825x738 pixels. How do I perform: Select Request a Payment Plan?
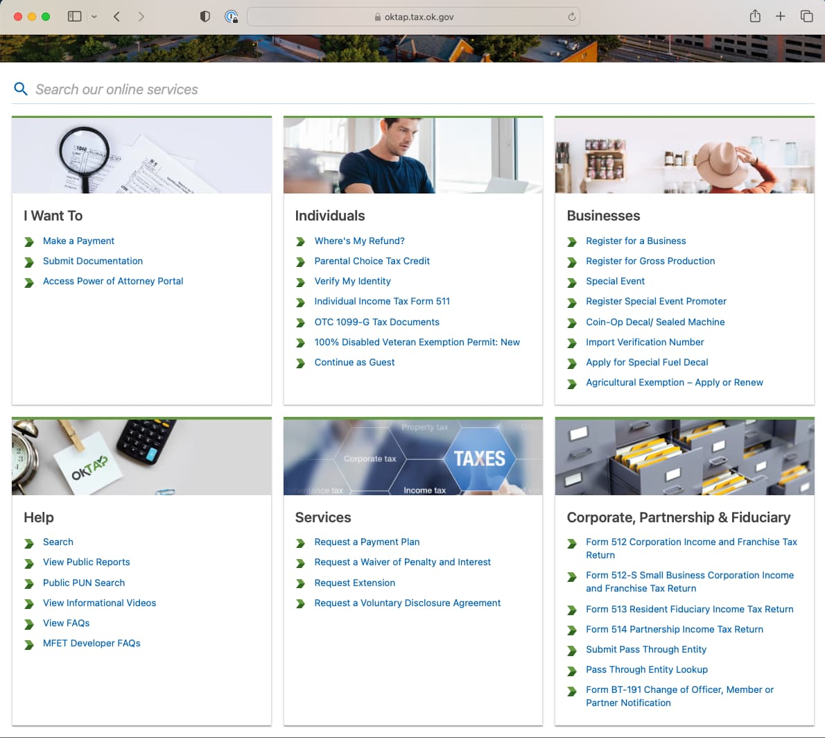[367, 542]
